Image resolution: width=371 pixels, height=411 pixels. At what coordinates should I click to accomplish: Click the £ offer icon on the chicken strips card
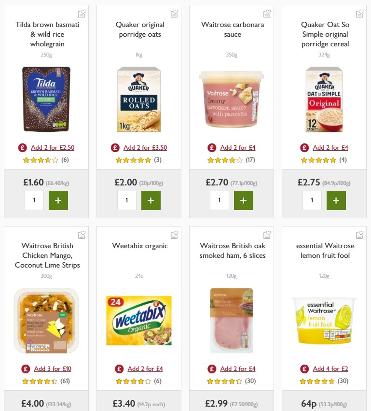26,368
